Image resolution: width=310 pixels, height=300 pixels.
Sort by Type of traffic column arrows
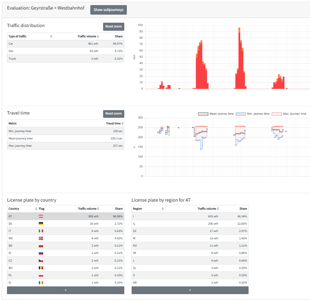point(51,37)
